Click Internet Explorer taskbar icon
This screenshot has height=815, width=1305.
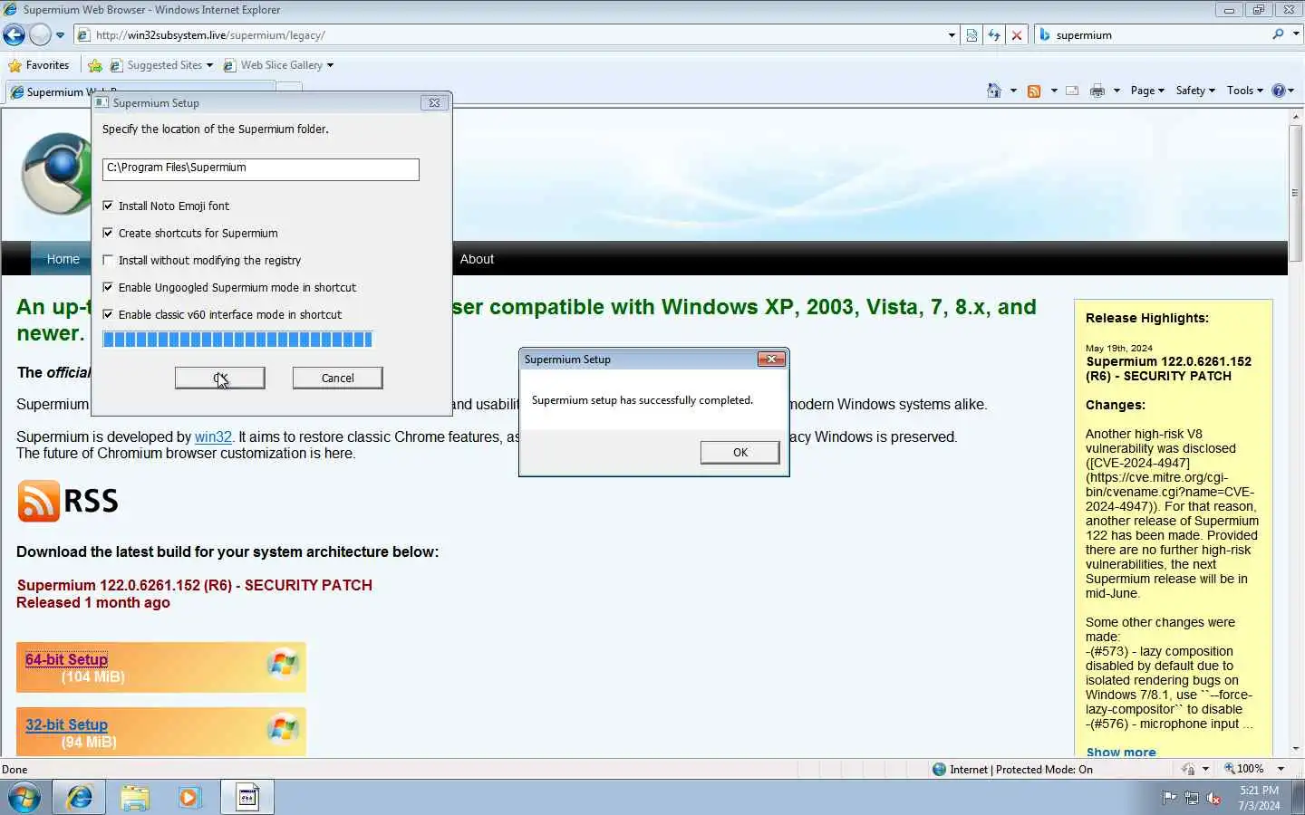tap(79, 798)
